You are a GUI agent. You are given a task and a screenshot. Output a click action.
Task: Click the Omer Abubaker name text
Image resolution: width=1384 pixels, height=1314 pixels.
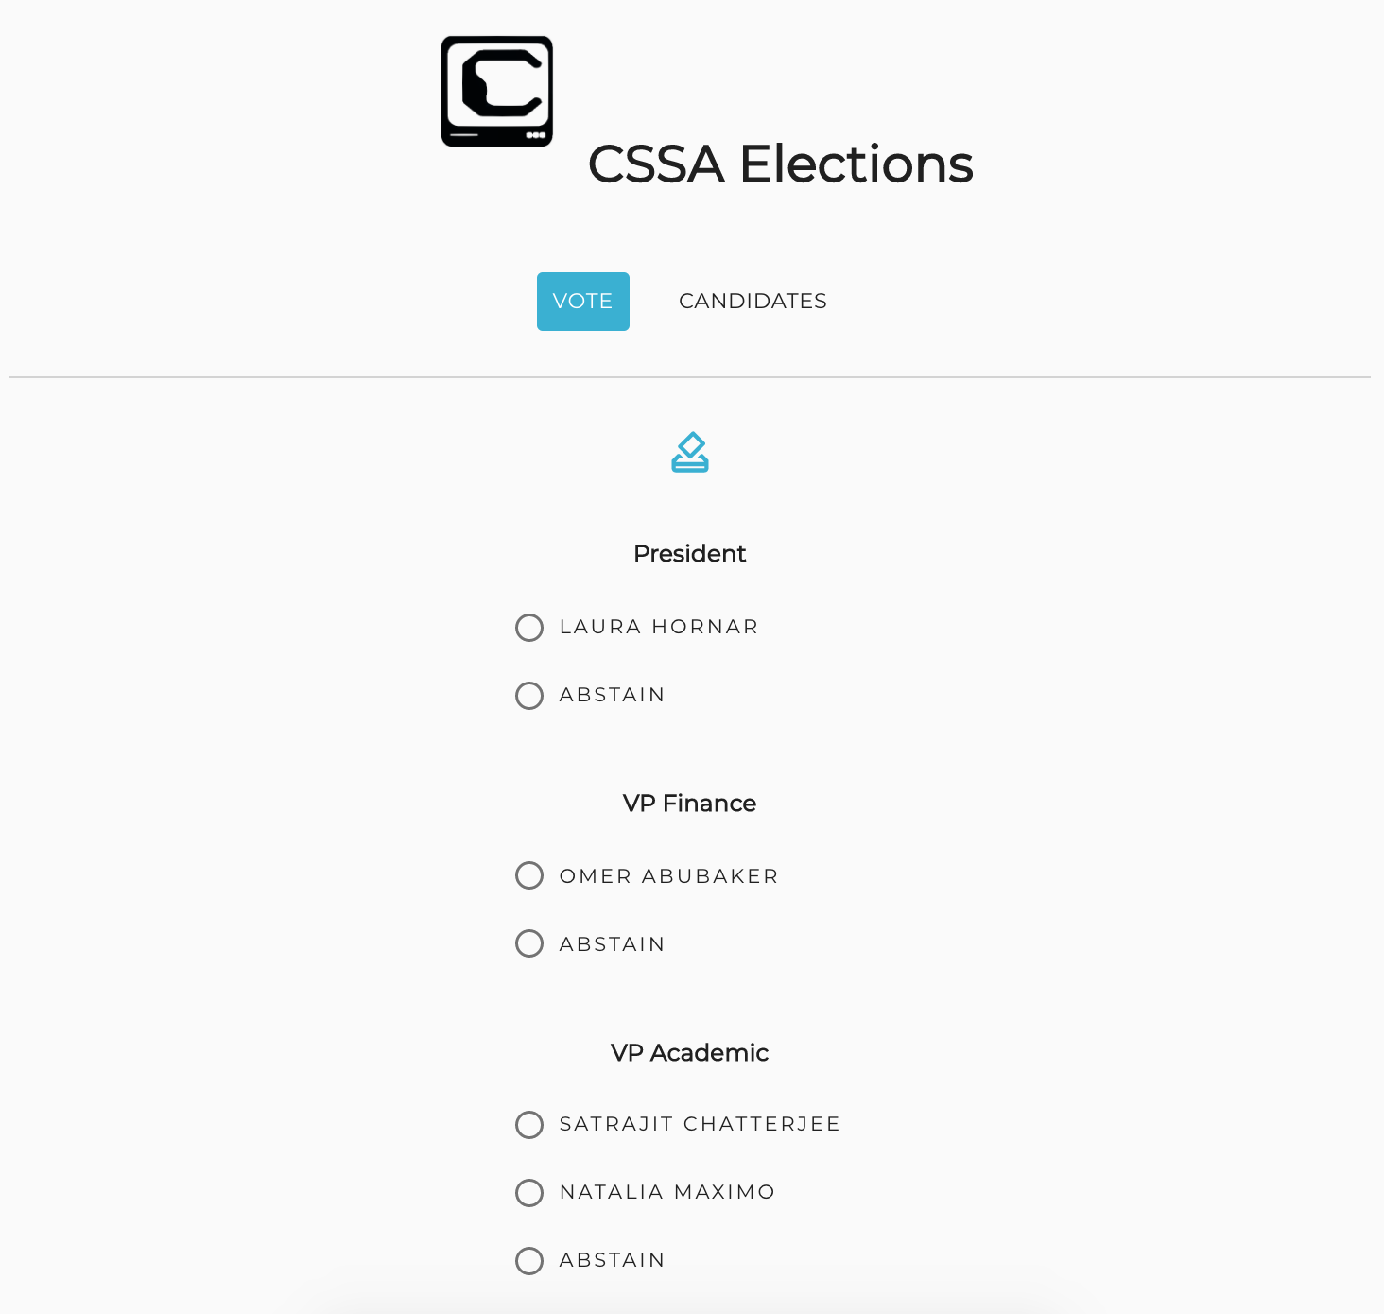coord(668,876)
